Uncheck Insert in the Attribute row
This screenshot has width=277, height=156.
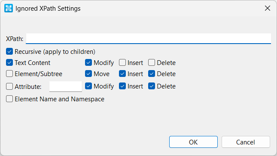122,86
